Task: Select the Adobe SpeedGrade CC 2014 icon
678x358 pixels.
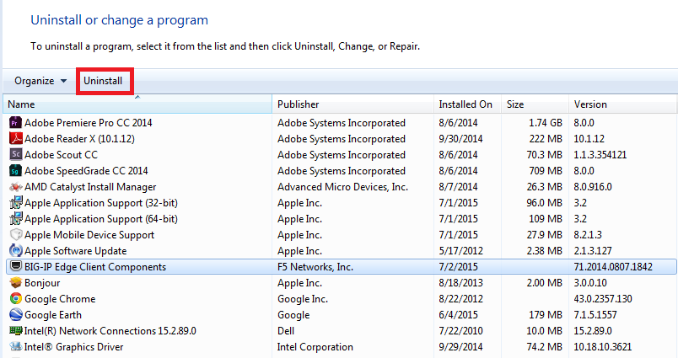Action: click(x=15, y=171)
